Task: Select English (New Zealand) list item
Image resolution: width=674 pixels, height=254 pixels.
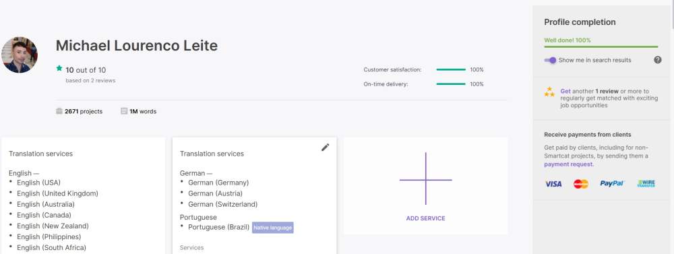Action: coord(53,226)
